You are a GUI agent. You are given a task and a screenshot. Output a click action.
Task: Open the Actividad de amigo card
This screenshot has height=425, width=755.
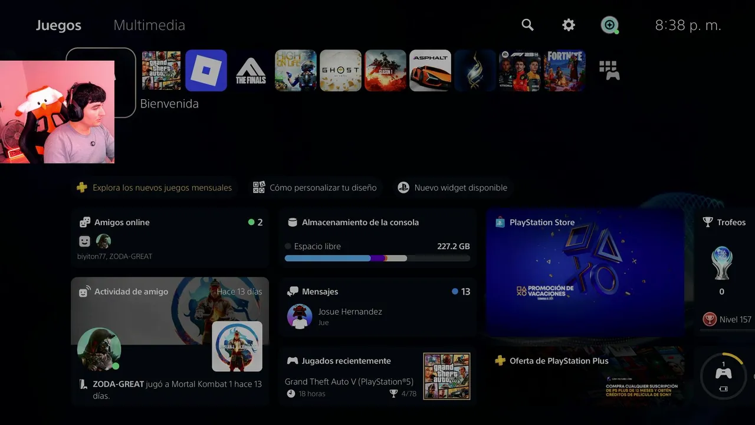pos(170,342)
